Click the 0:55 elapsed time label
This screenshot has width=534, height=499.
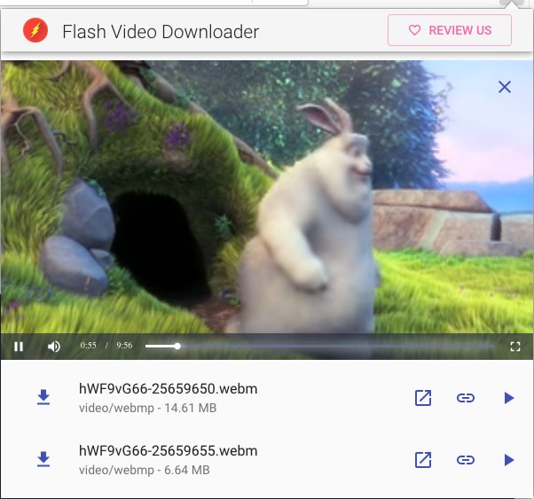click(88, 346)
